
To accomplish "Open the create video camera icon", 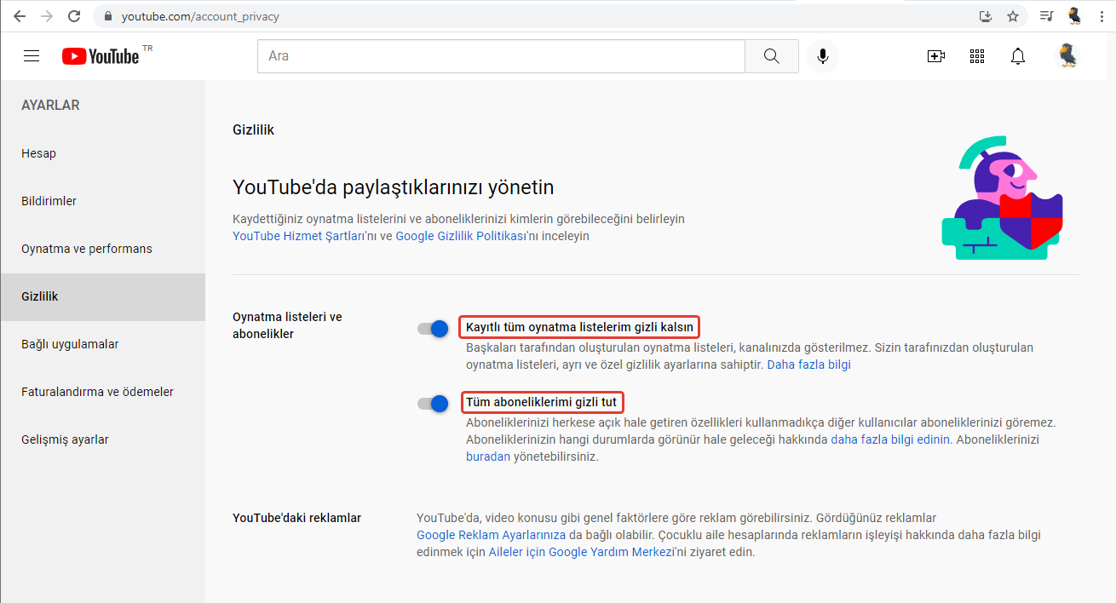I will (x=936, y=56).
